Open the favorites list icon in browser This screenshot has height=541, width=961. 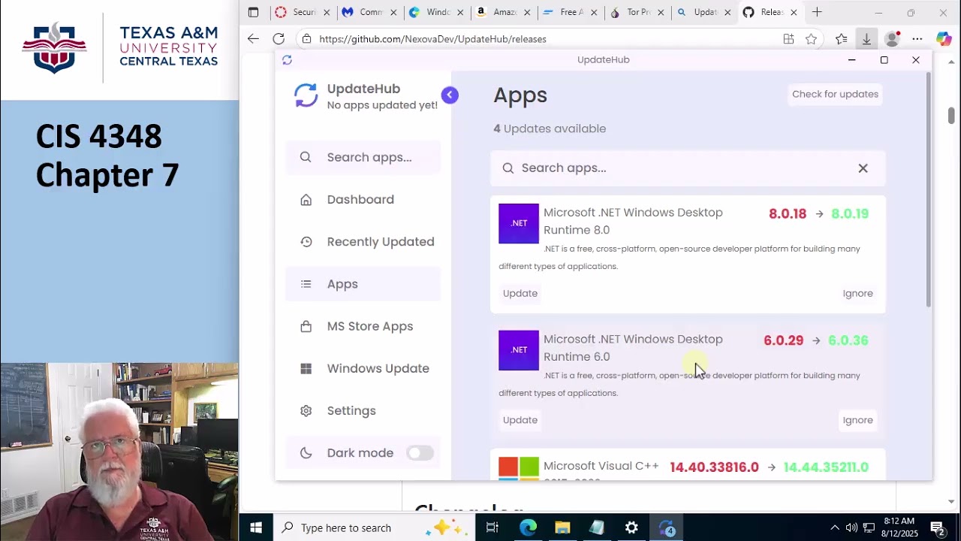click(x=842, y=39)
